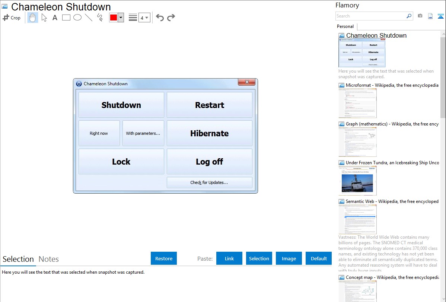Switch to the Notes tab
The image size is (446, 302).
pos(49,259)
